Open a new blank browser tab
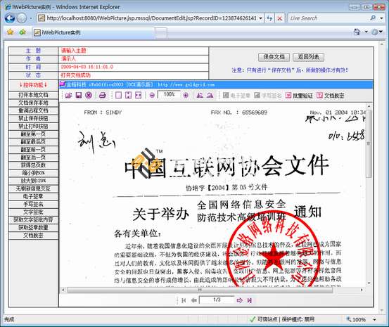Screen dimensions: 389x327 tap(161, 33)
